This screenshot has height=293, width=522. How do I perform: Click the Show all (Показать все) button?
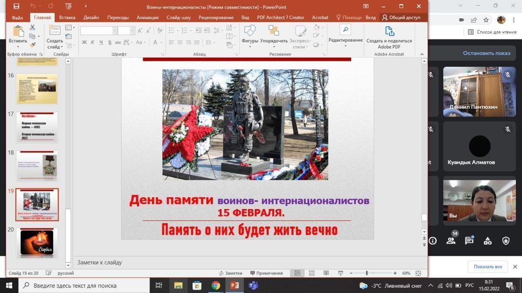[488, 266]
